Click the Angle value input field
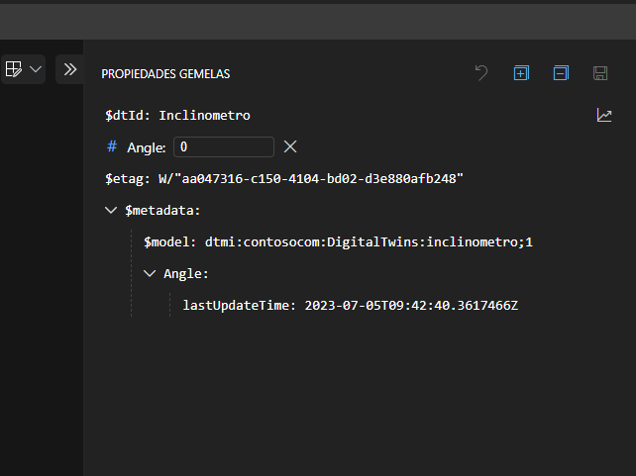The image size is (636, 476). pos(224,147)
